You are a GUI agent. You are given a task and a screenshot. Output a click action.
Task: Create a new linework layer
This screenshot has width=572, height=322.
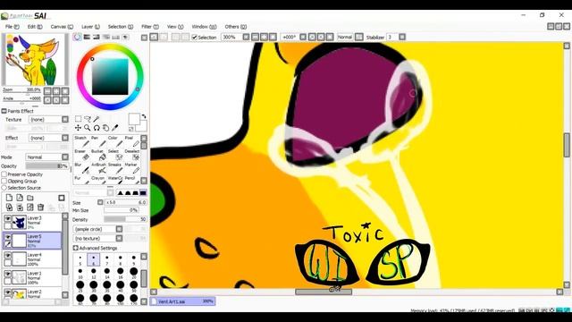[x=20, y=198]
